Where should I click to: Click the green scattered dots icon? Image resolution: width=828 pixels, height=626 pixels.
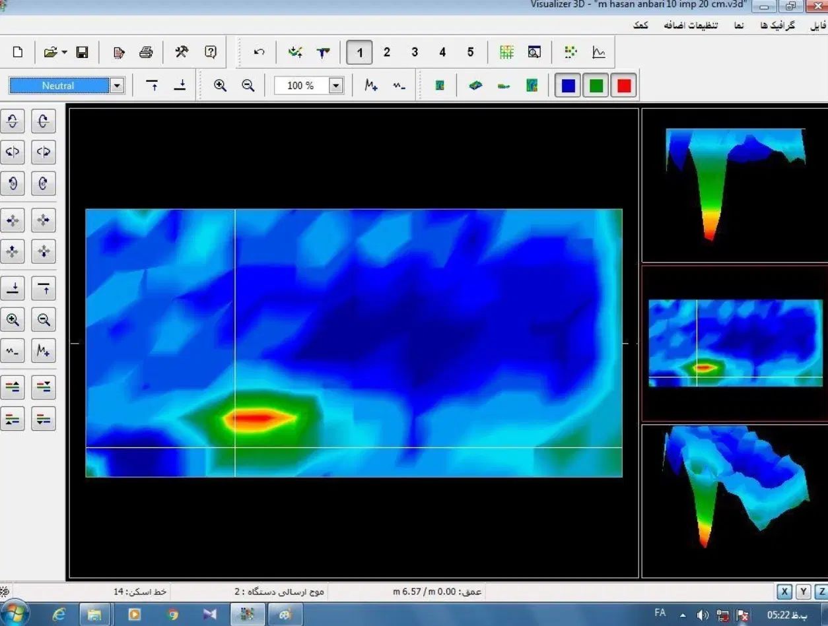coord(571,52)
